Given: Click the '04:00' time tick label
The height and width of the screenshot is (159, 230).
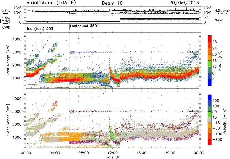Looking at the screenshot, I should click(x=55, y=153).
